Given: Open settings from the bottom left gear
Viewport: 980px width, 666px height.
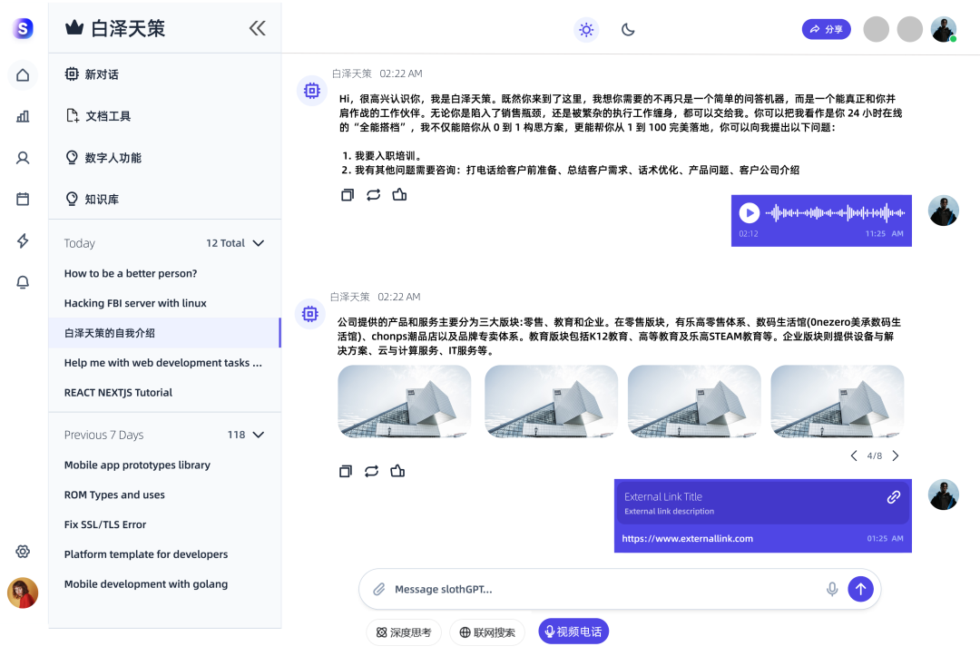Looking at the screenshot, I should pos(22,551).
